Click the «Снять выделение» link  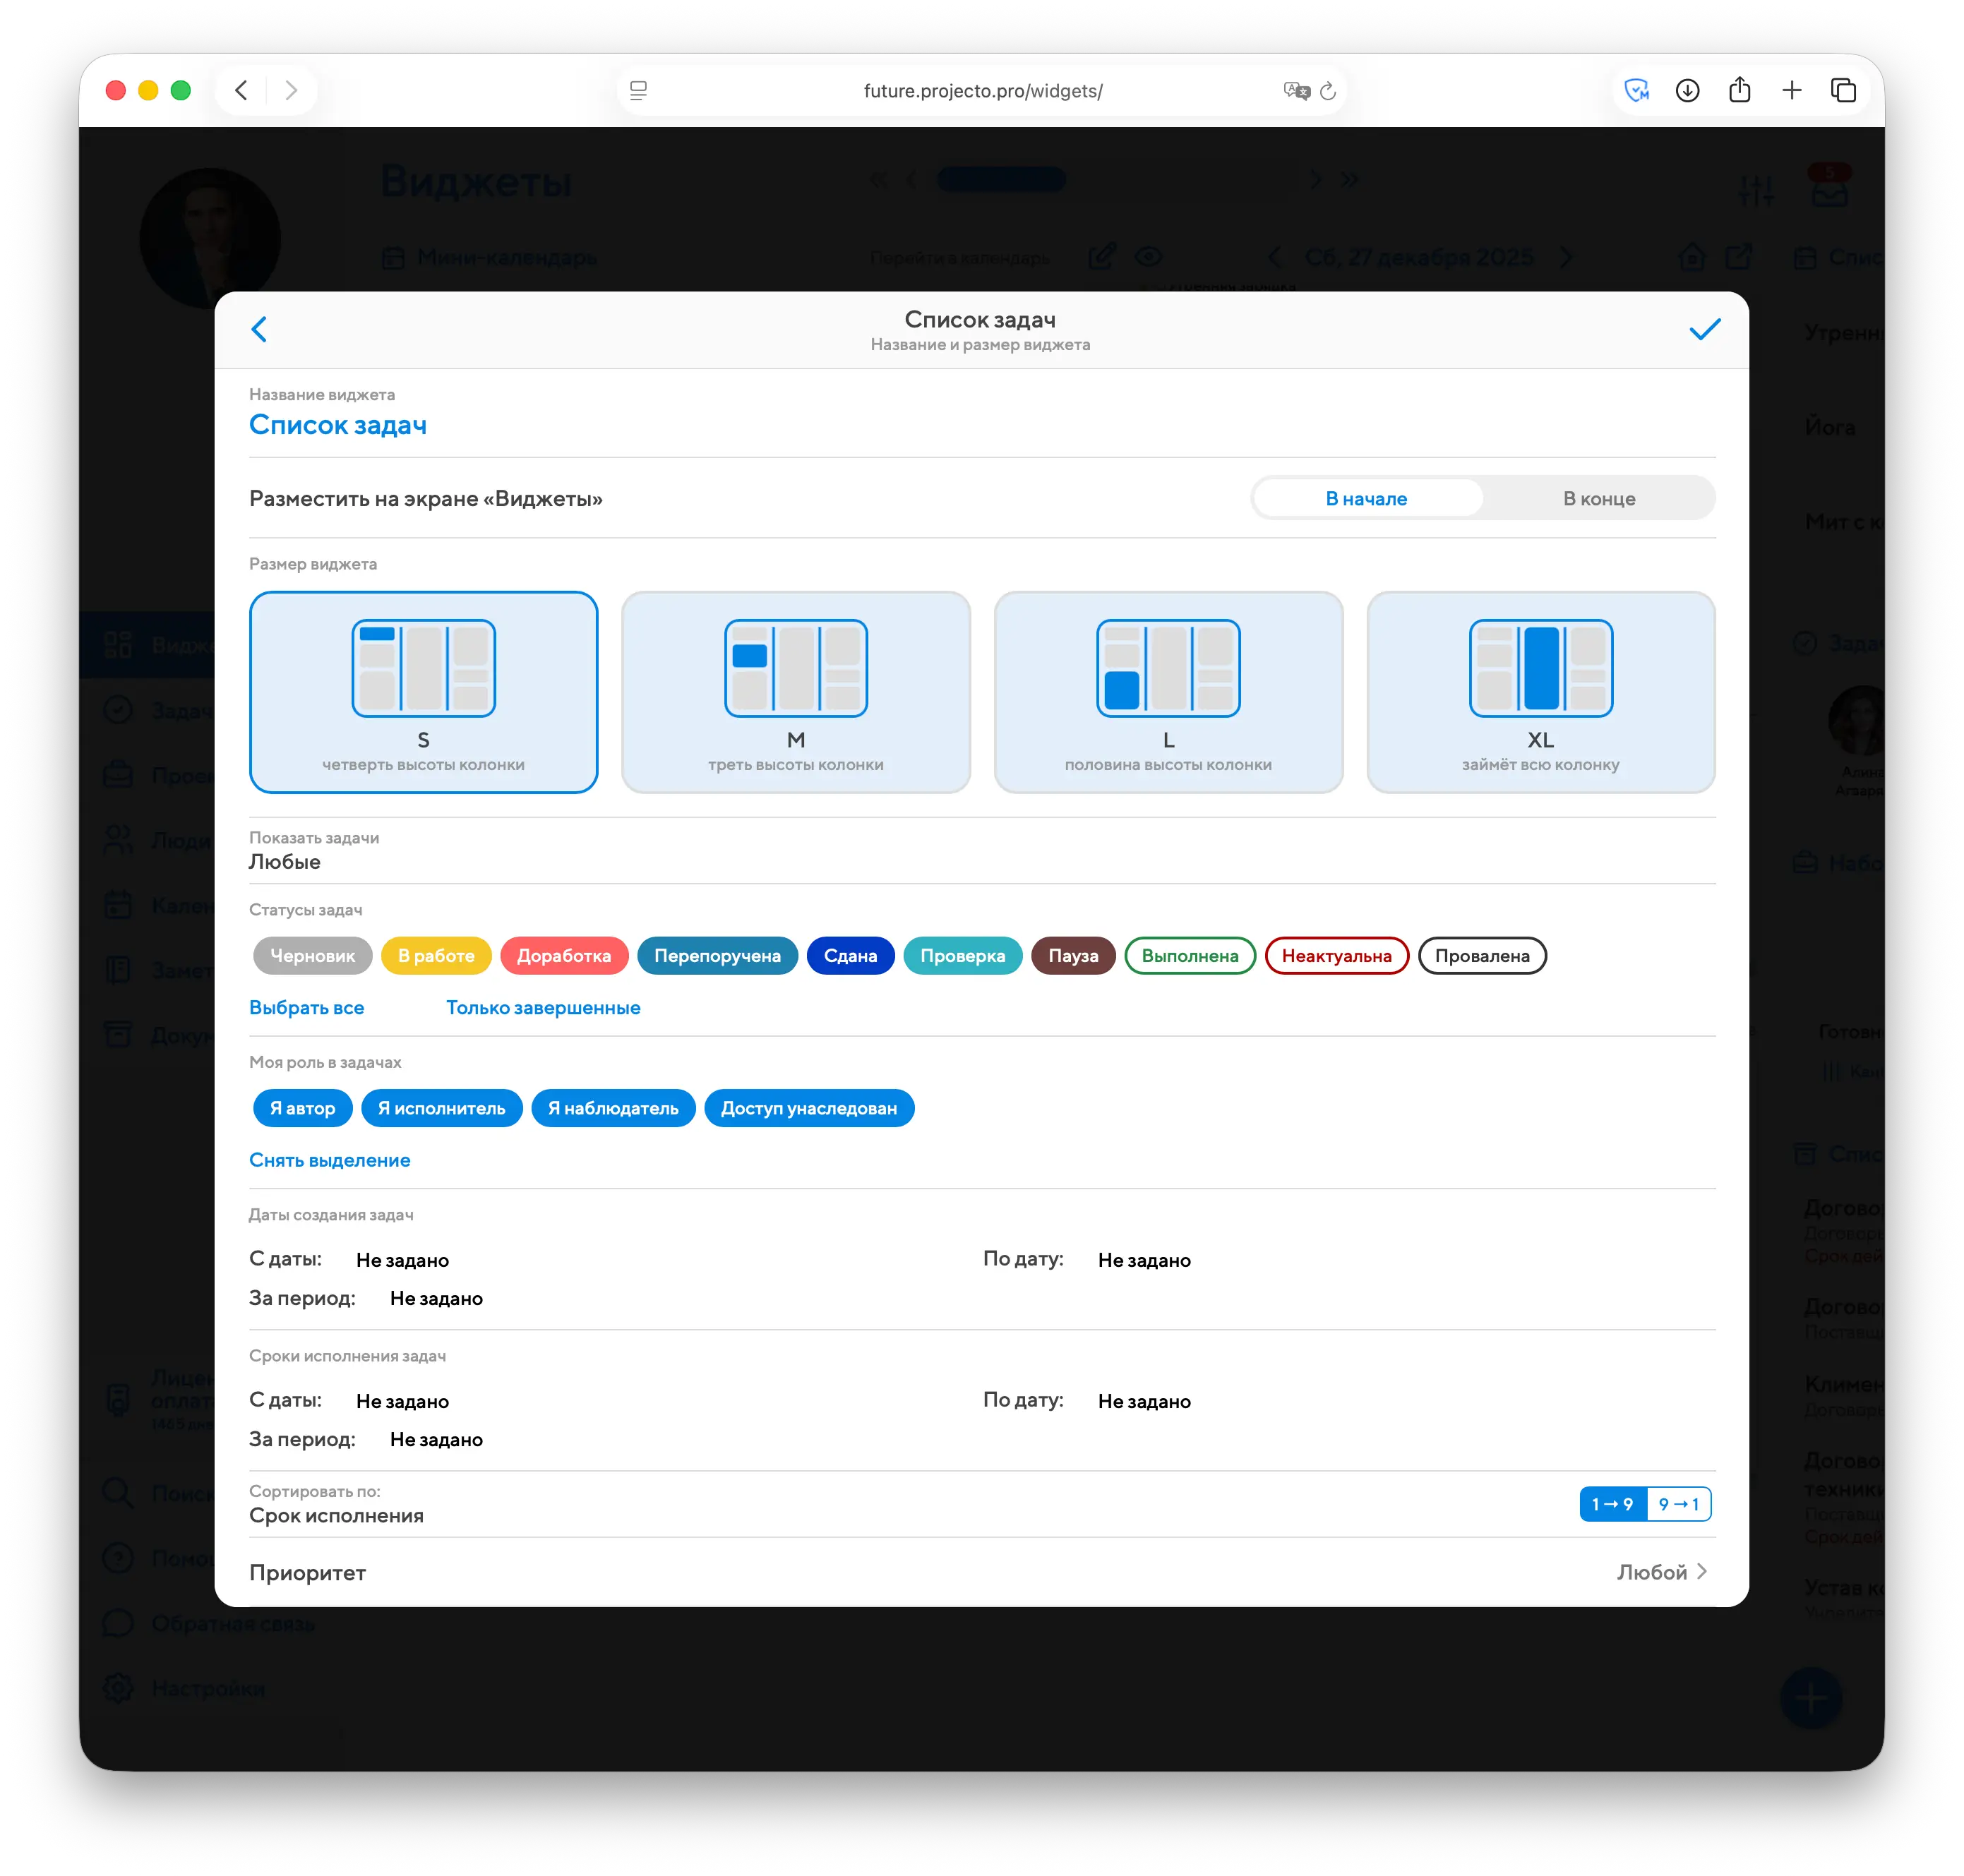coord(329,1160)
